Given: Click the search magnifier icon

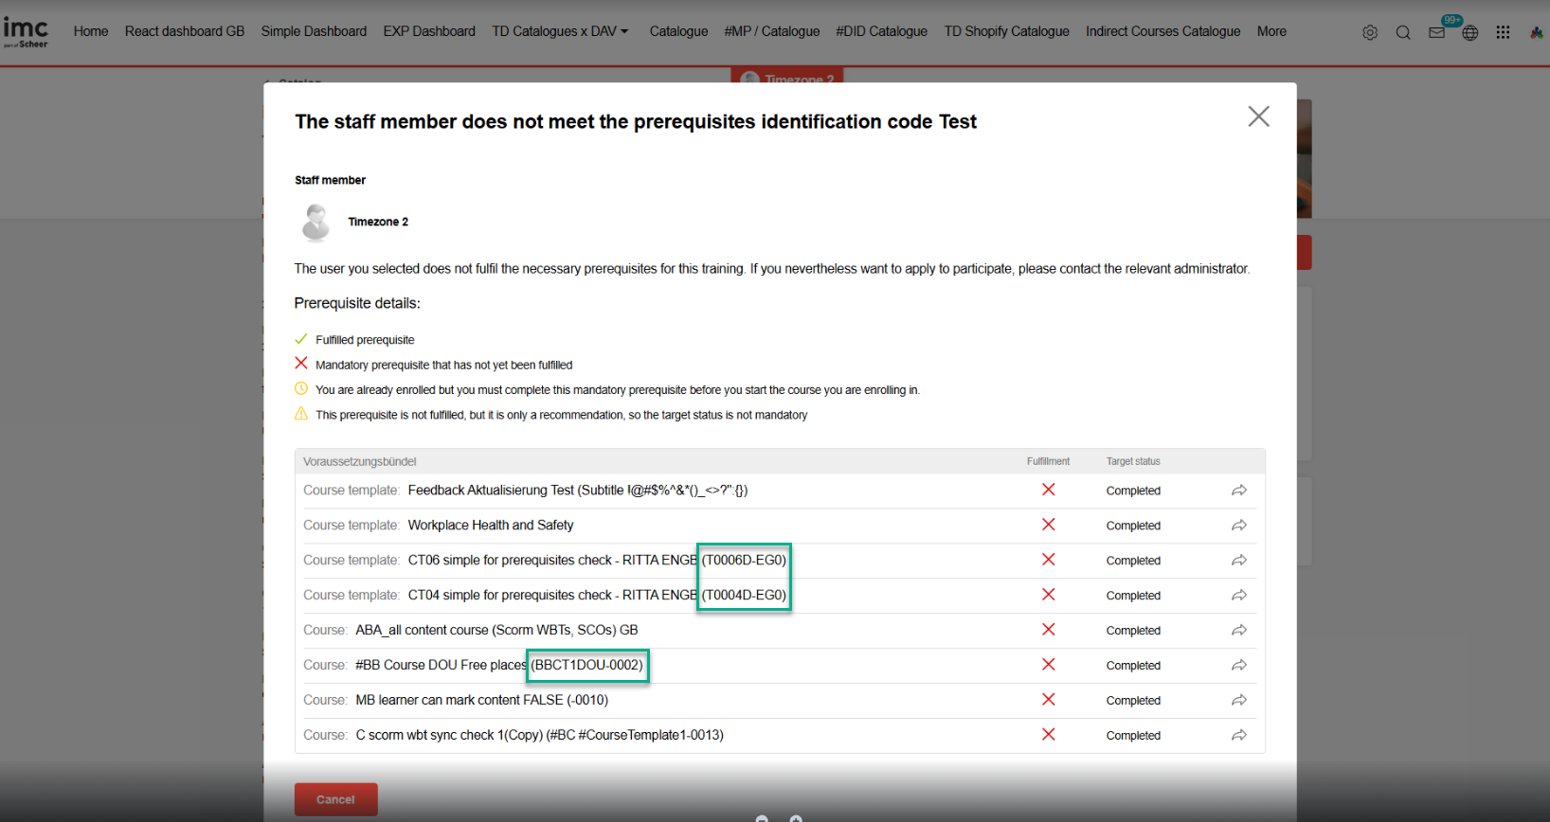Looking at the screenshot, I should [x=1403, y=32].
